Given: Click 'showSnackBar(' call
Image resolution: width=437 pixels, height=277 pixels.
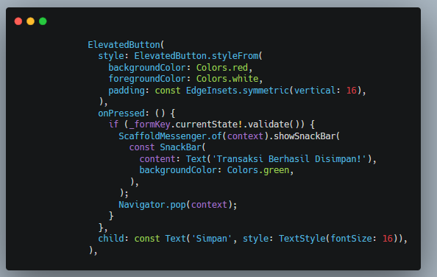Looking at the screenshot, I should coord(307,136).
